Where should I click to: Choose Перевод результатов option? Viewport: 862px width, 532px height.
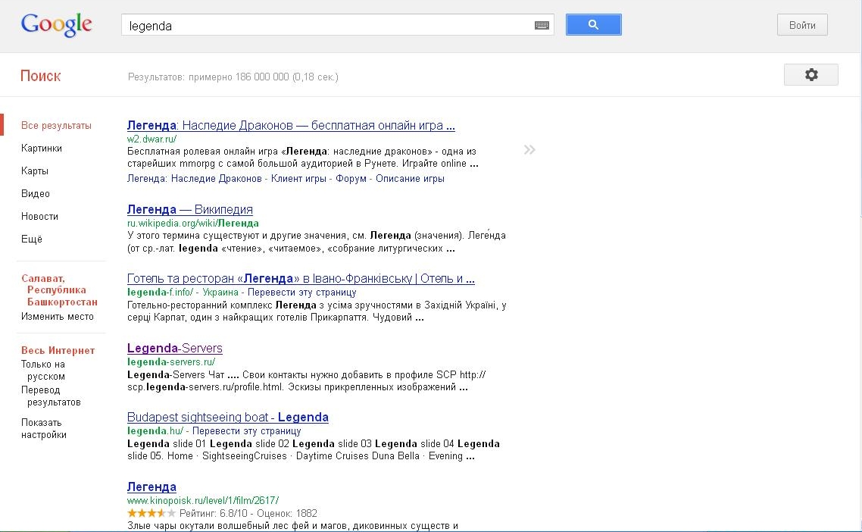pos(51,396)
